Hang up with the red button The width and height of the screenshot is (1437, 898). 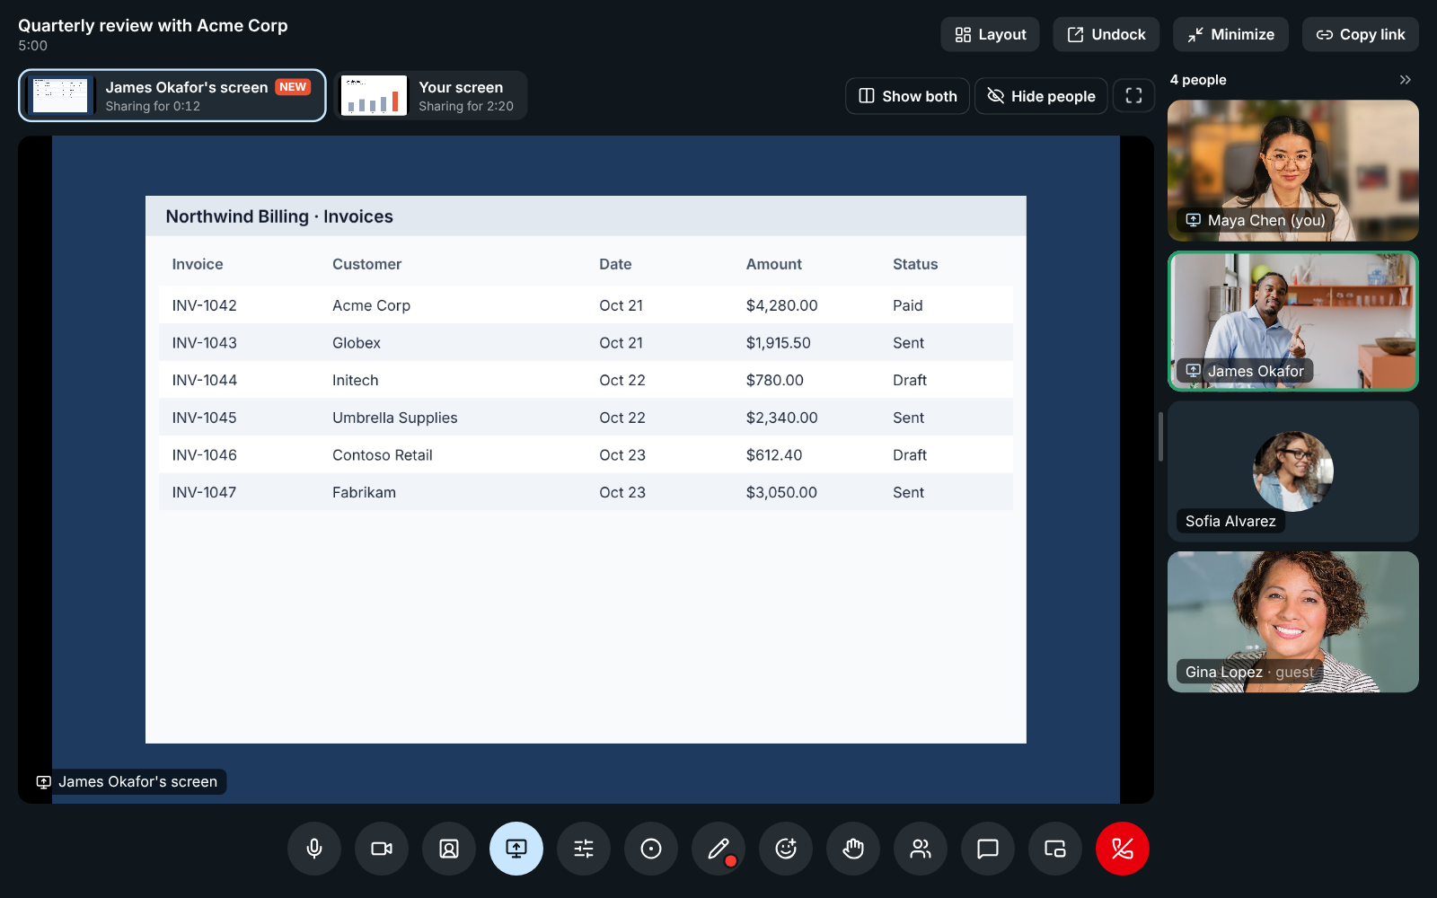(1123, 849)
